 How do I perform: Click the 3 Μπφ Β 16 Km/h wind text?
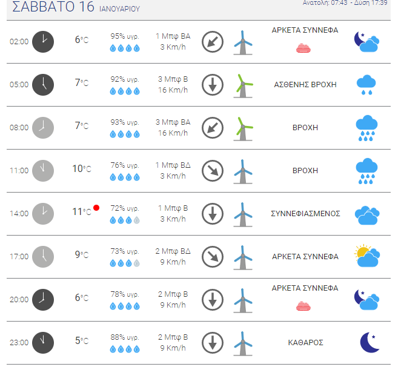coord(173,85)
